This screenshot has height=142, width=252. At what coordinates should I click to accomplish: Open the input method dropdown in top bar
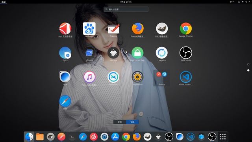[x=232, y=2]
